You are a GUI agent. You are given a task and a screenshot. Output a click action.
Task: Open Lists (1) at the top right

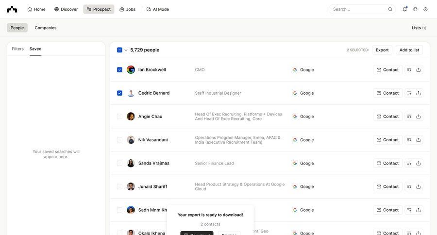419,28
